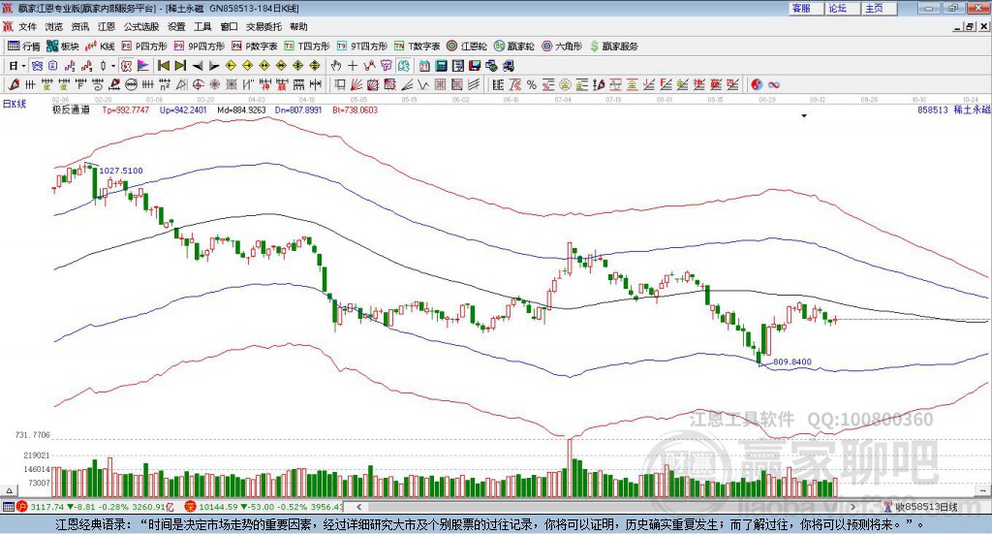Open the 9T四方形 tool
Image resolution: width=992 pixels, height=534 pixels.
pyautogui.click(x=362, y=47)
